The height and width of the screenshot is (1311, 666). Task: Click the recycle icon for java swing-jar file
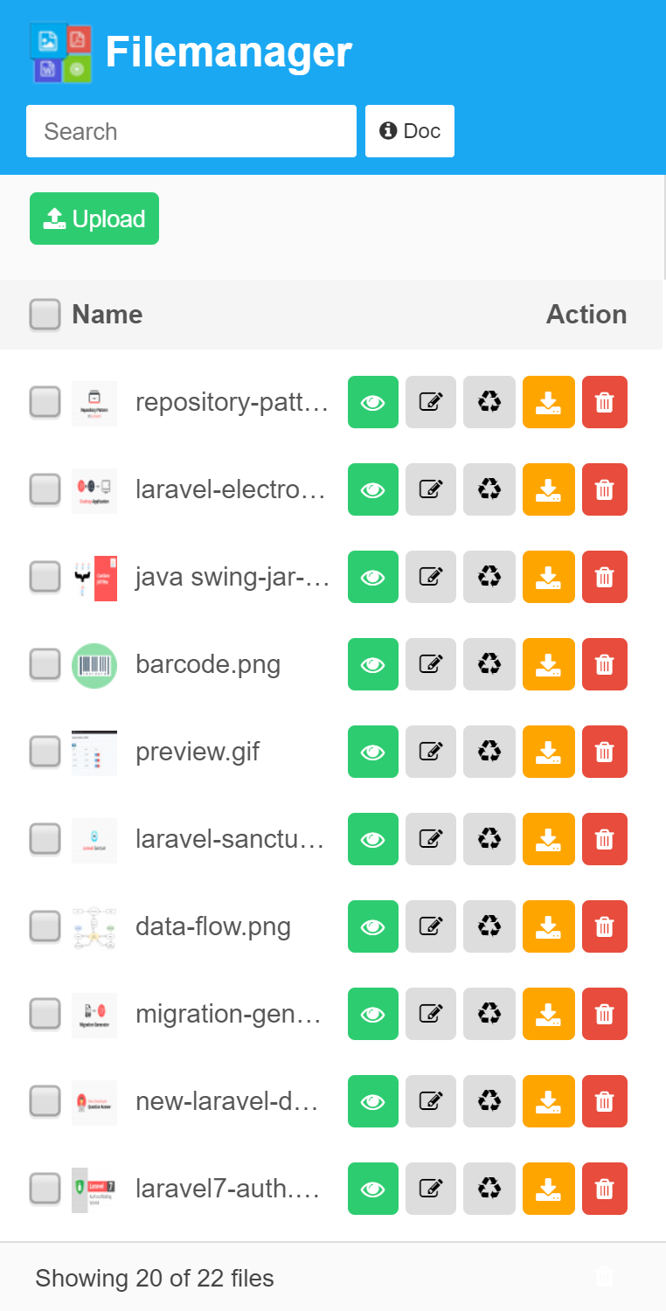(489, 577)
